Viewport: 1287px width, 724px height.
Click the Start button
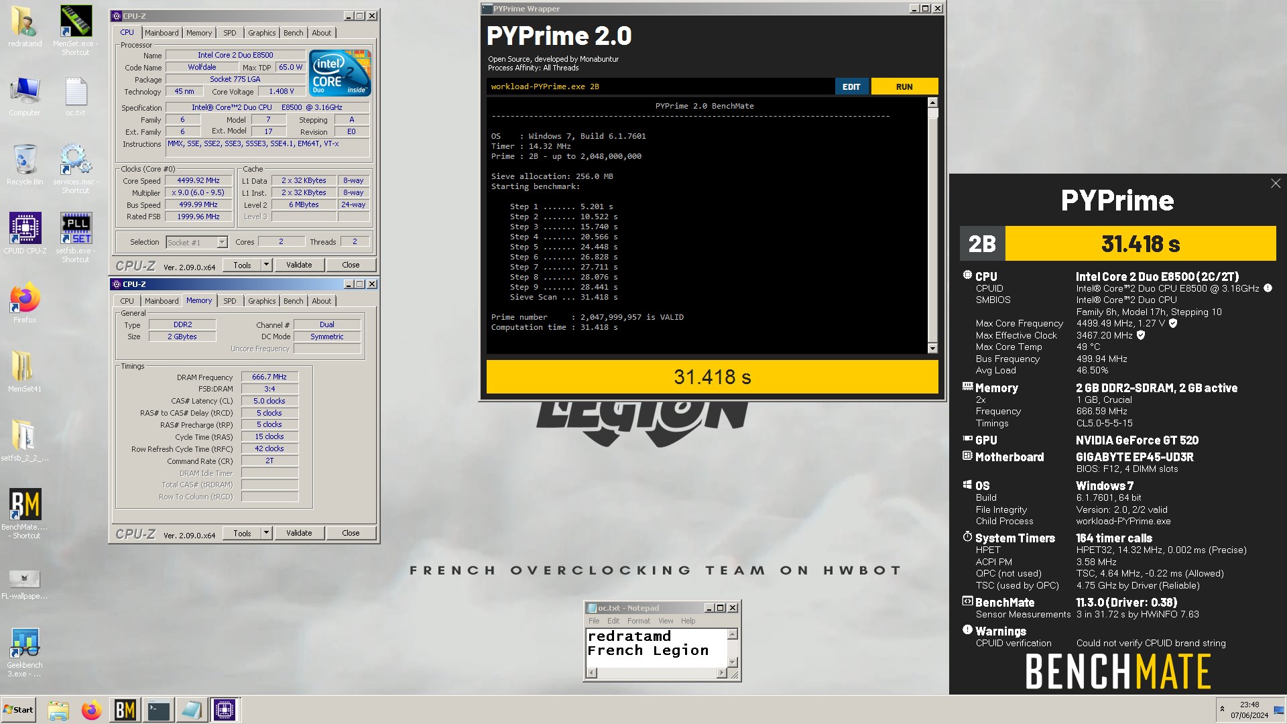19,710
